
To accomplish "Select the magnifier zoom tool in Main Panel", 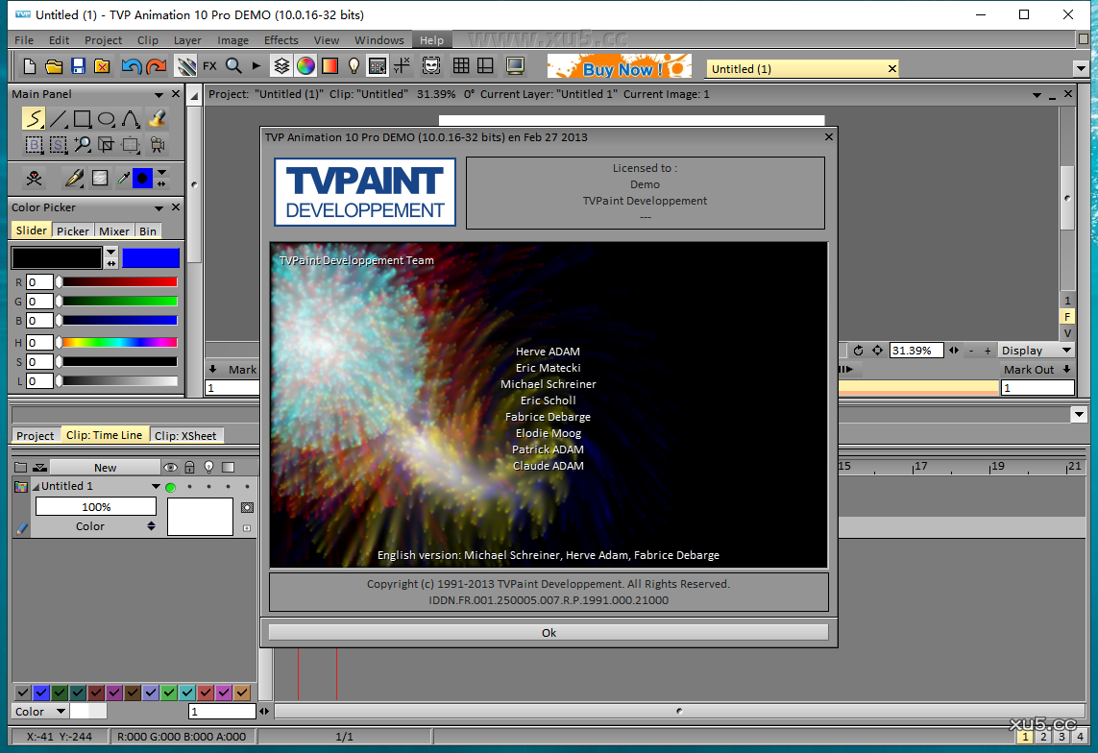I will [83, 144].
